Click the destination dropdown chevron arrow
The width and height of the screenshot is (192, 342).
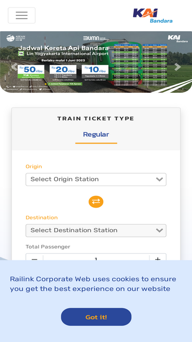[160, 231]
